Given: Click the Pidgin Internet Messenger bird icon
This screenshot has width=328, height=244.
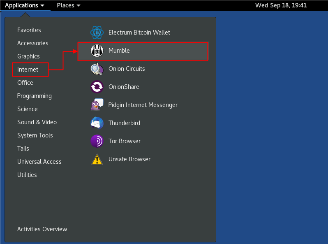Looking at the screenshot, I should tap(97, 105).
